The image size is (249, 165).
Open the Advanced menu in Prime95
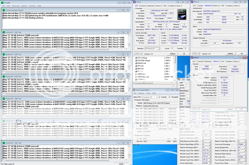[x=15, y=6]
